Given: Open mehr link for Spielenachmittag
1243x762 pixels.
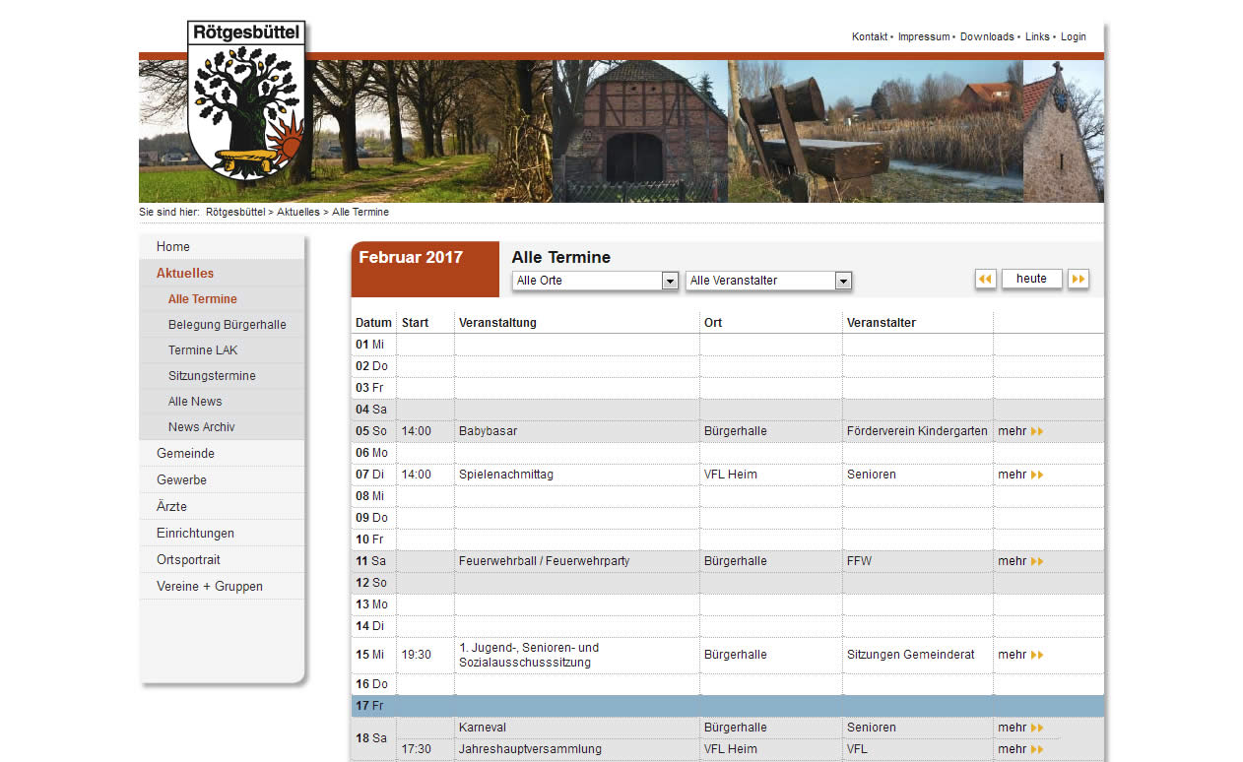Looking at the screenshot, I should pos(1020,475).
